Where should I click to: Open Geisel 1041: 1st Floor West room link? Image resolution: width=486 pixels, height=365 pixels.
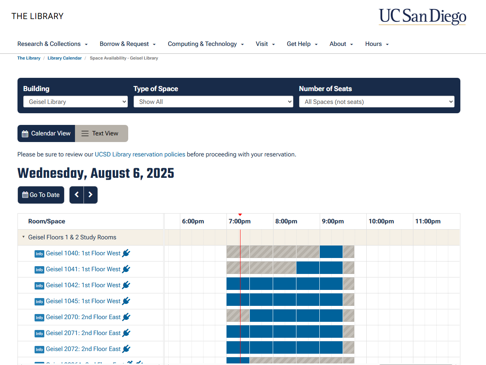[x=83, y=269]
